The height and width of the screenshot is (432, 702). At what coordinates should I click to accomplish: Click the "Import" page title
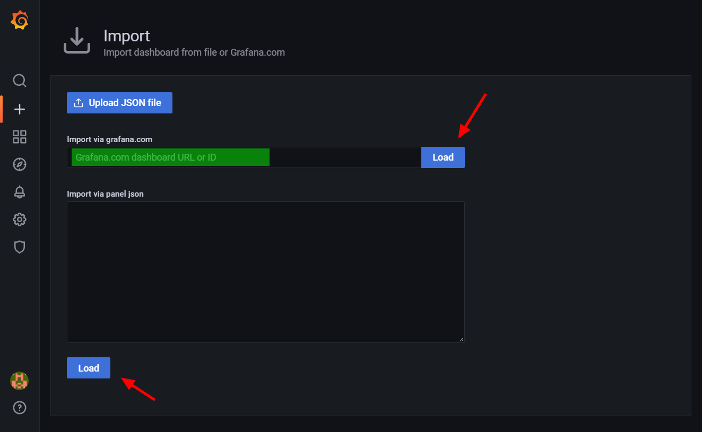pyautogui.click(x=127, y=36)
